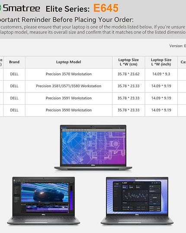
Task: Click the 35.78 * 23.62 size cell
Action: coord(128,74)
